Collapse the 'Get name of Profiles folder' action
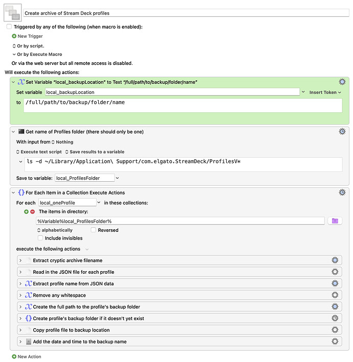Screen dimensions: 353x362 (x=13, y=132)
